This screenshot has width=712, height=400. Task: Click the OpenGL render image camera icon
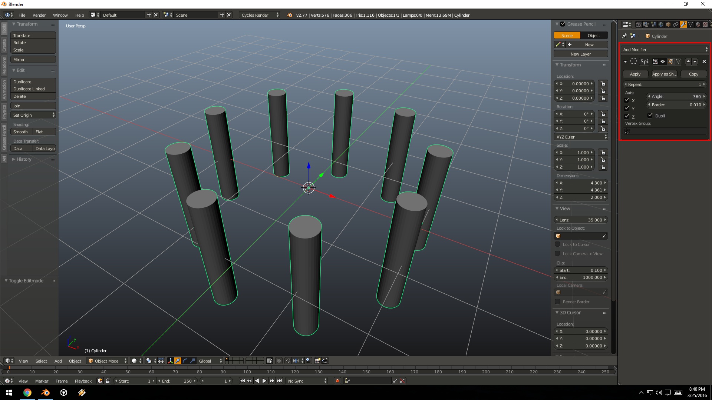pos(318,361)
